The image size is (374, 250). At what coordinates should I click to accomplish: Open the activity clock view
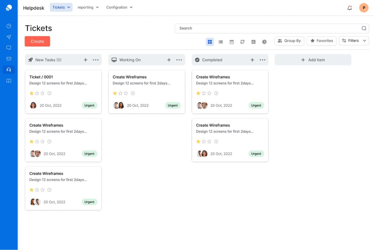[x=264, y=42]
